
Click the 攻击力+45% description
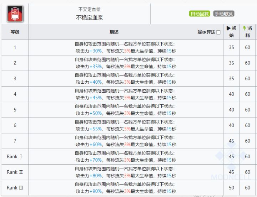coord(126,94)
